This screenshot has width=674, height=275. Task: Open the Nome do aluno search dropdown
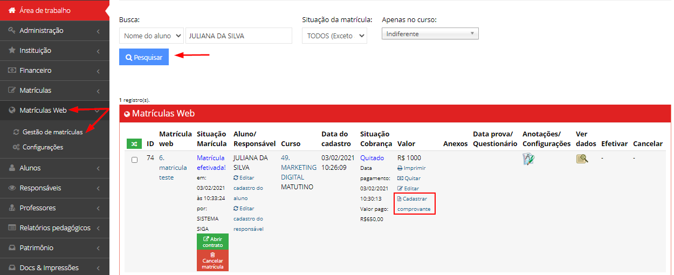point(151,36)
